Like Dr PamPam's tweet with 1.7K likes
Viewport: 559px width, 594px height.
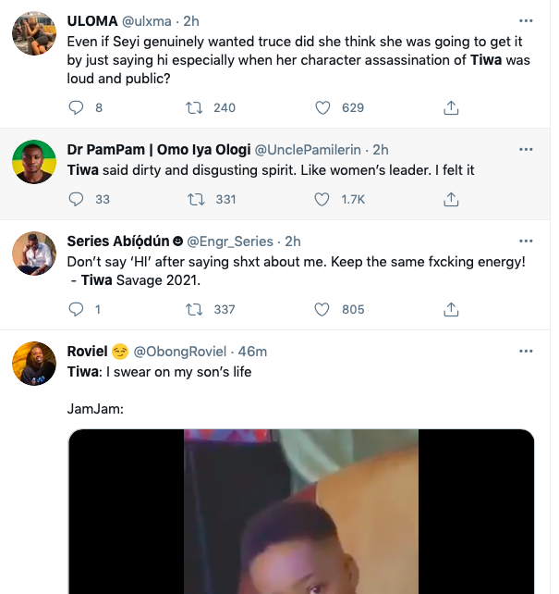coord(322,199)
